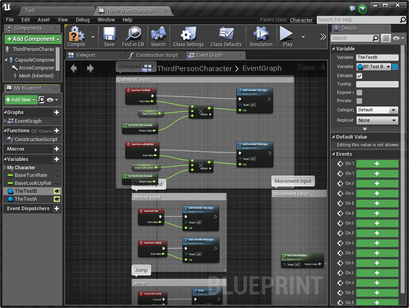The height and width of the screenshot is (308, 409).
Task: Add a new variable plus icon
Action: coord(56,159)
